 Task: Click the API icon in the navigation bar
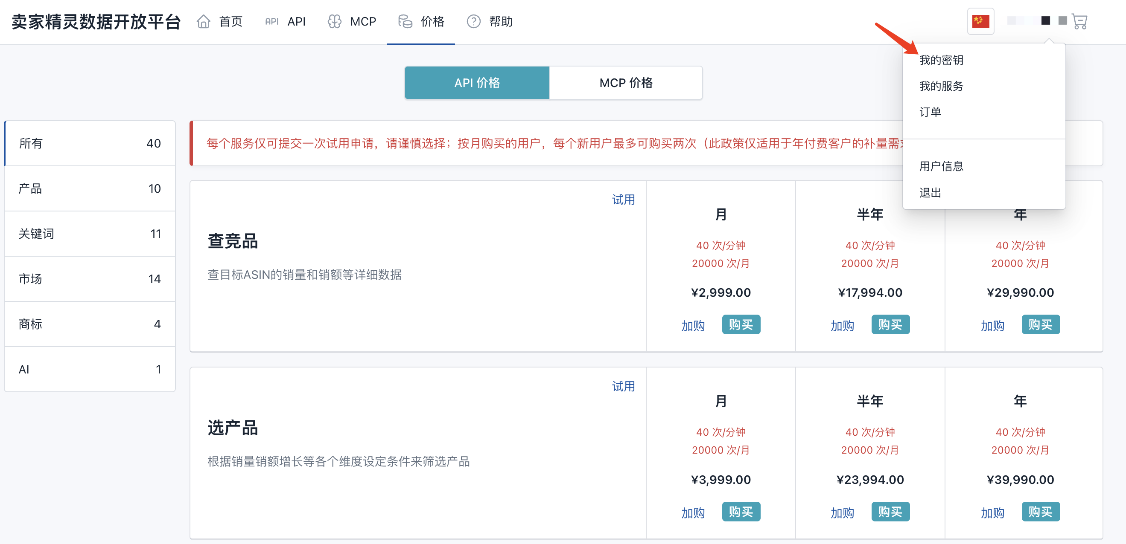pos(271,21)
